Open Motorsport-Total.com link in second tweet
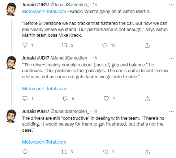176x158 pixels. pyautogui.click(x=44, y=89)
